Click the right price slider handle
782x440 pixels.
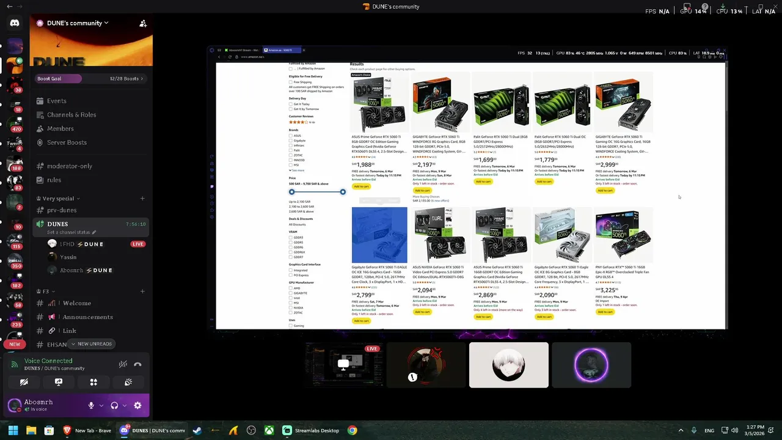click(343, 192)
